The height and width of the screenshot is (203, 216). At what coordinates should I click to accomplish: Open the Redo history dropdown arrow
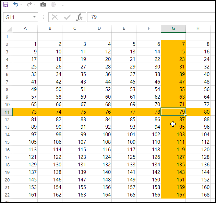point(35,4)
